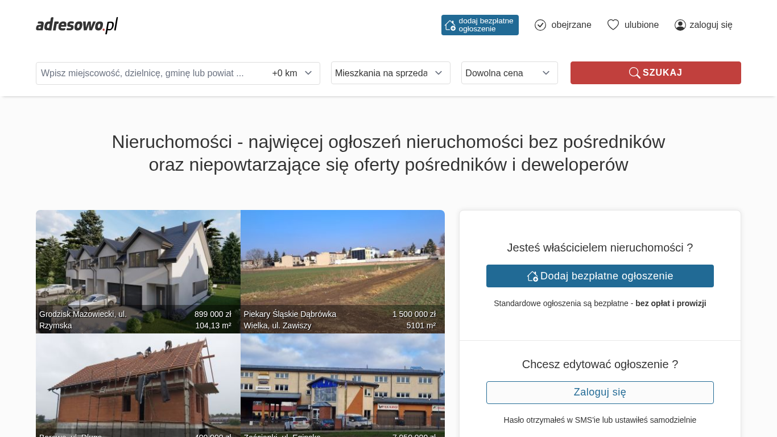Click the heart icon beside ulubione
This screenshot has height=437, width=777.
pos(613,25)
